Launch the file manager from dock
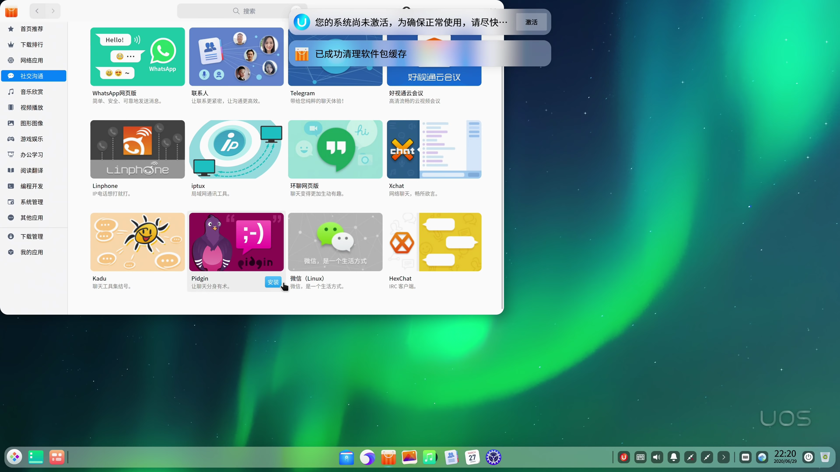The width and height of the screenshot is (840, 472). point(346,458)
